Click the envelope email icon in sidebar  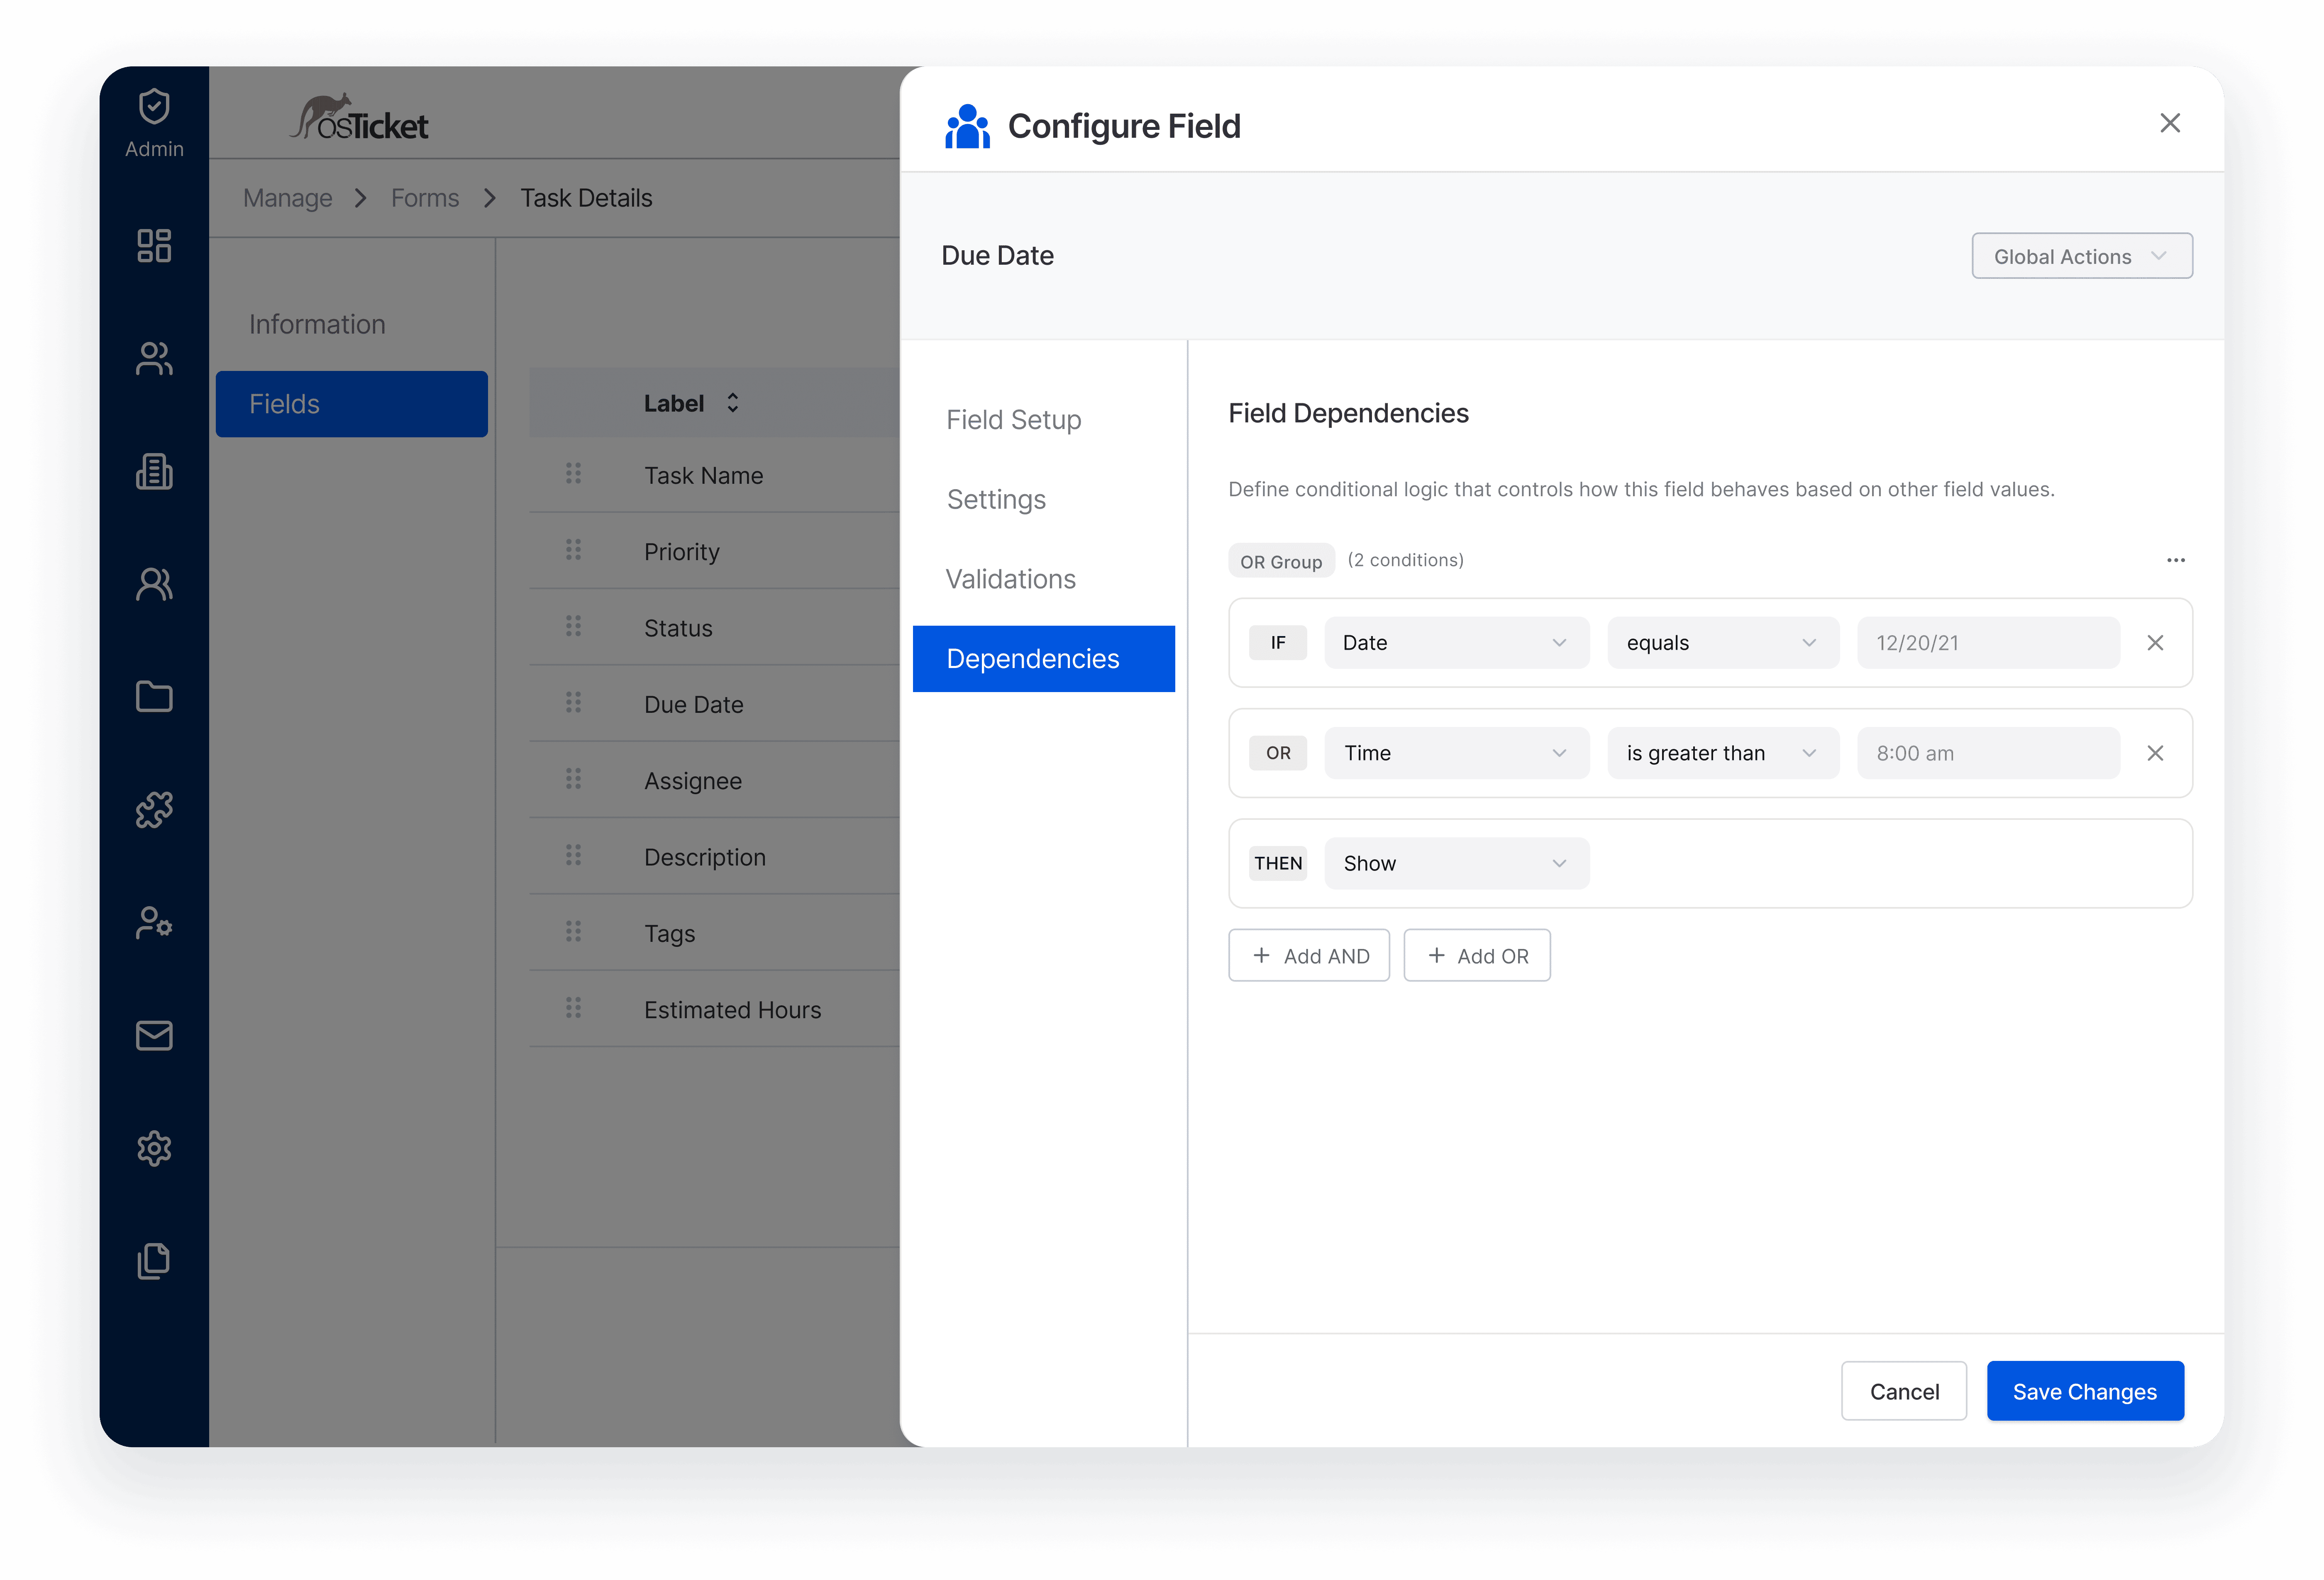(x=154, y=1035)
